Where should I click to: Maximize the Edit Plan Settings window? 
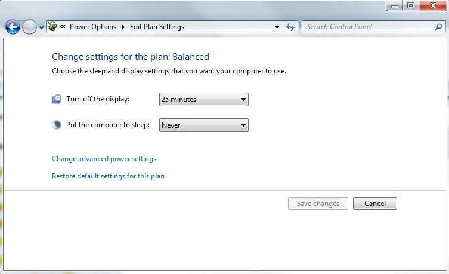[410, 5]
